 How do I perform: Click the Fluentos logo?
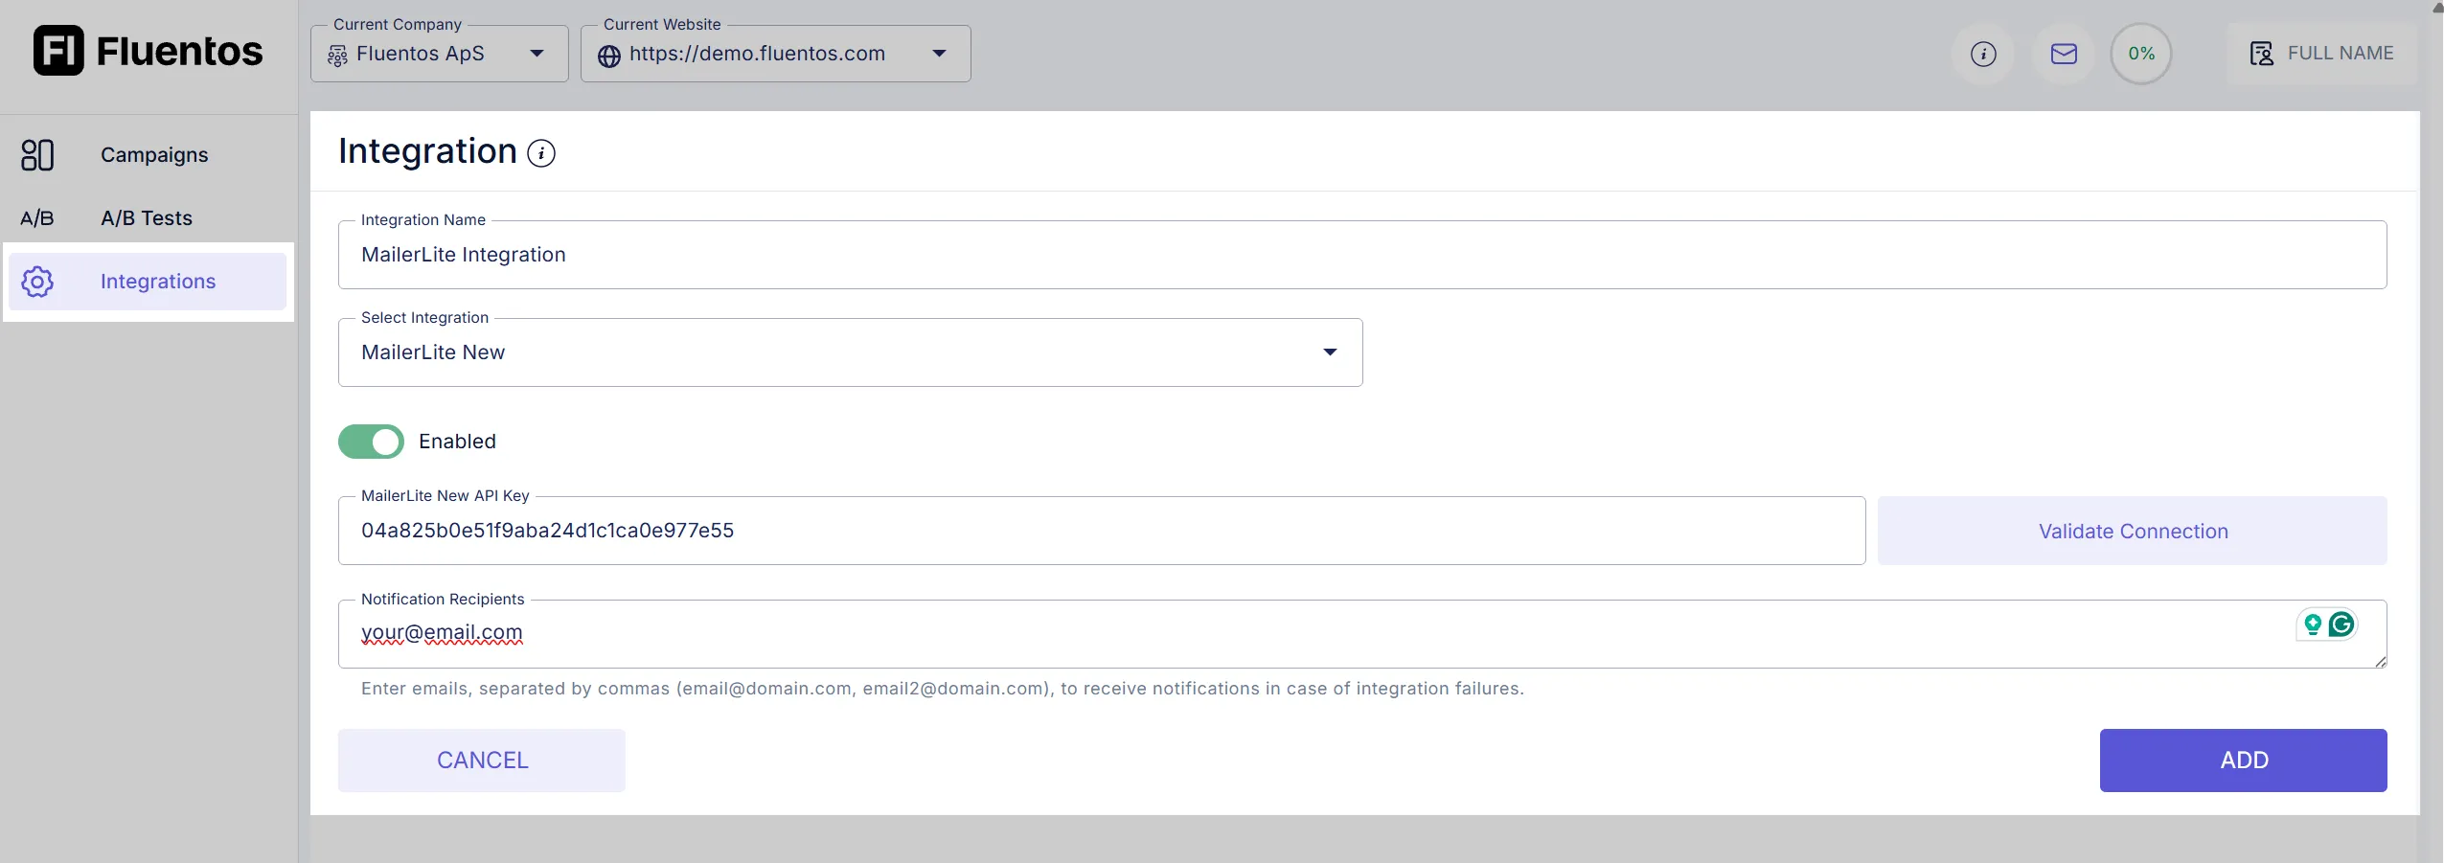(x=148, y=51)
